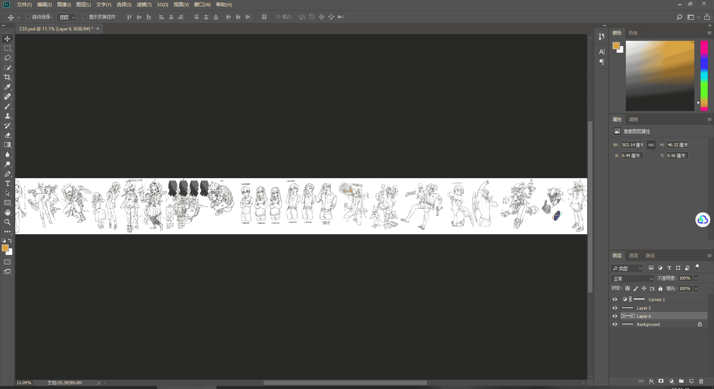714x389 pixels.
Task: Open the layer style fx menu
Action: (x=651, y=381)
